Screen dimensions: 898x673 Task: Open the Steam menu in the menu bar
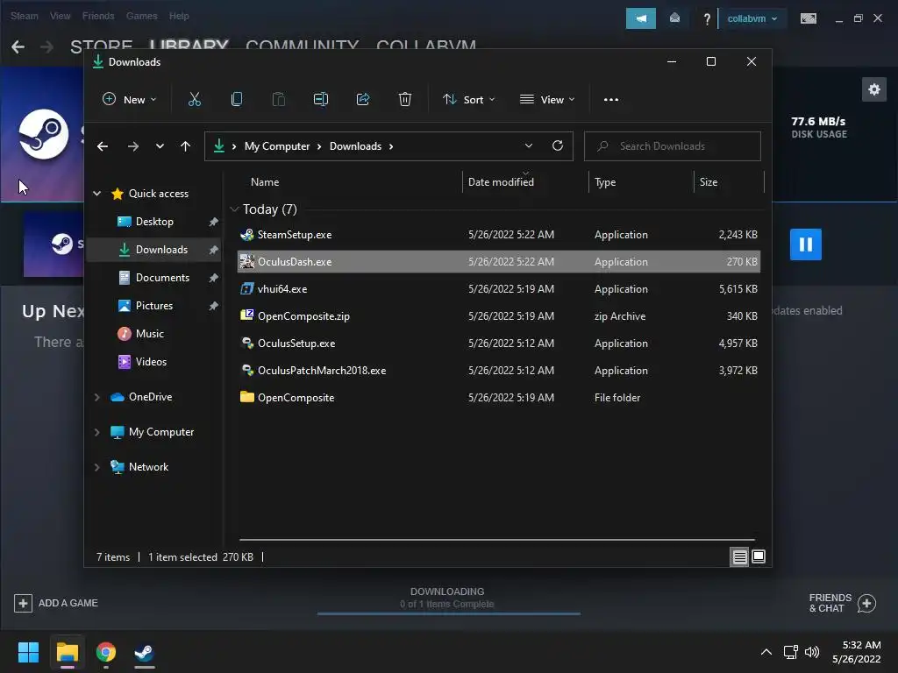(x=24, y=16)
